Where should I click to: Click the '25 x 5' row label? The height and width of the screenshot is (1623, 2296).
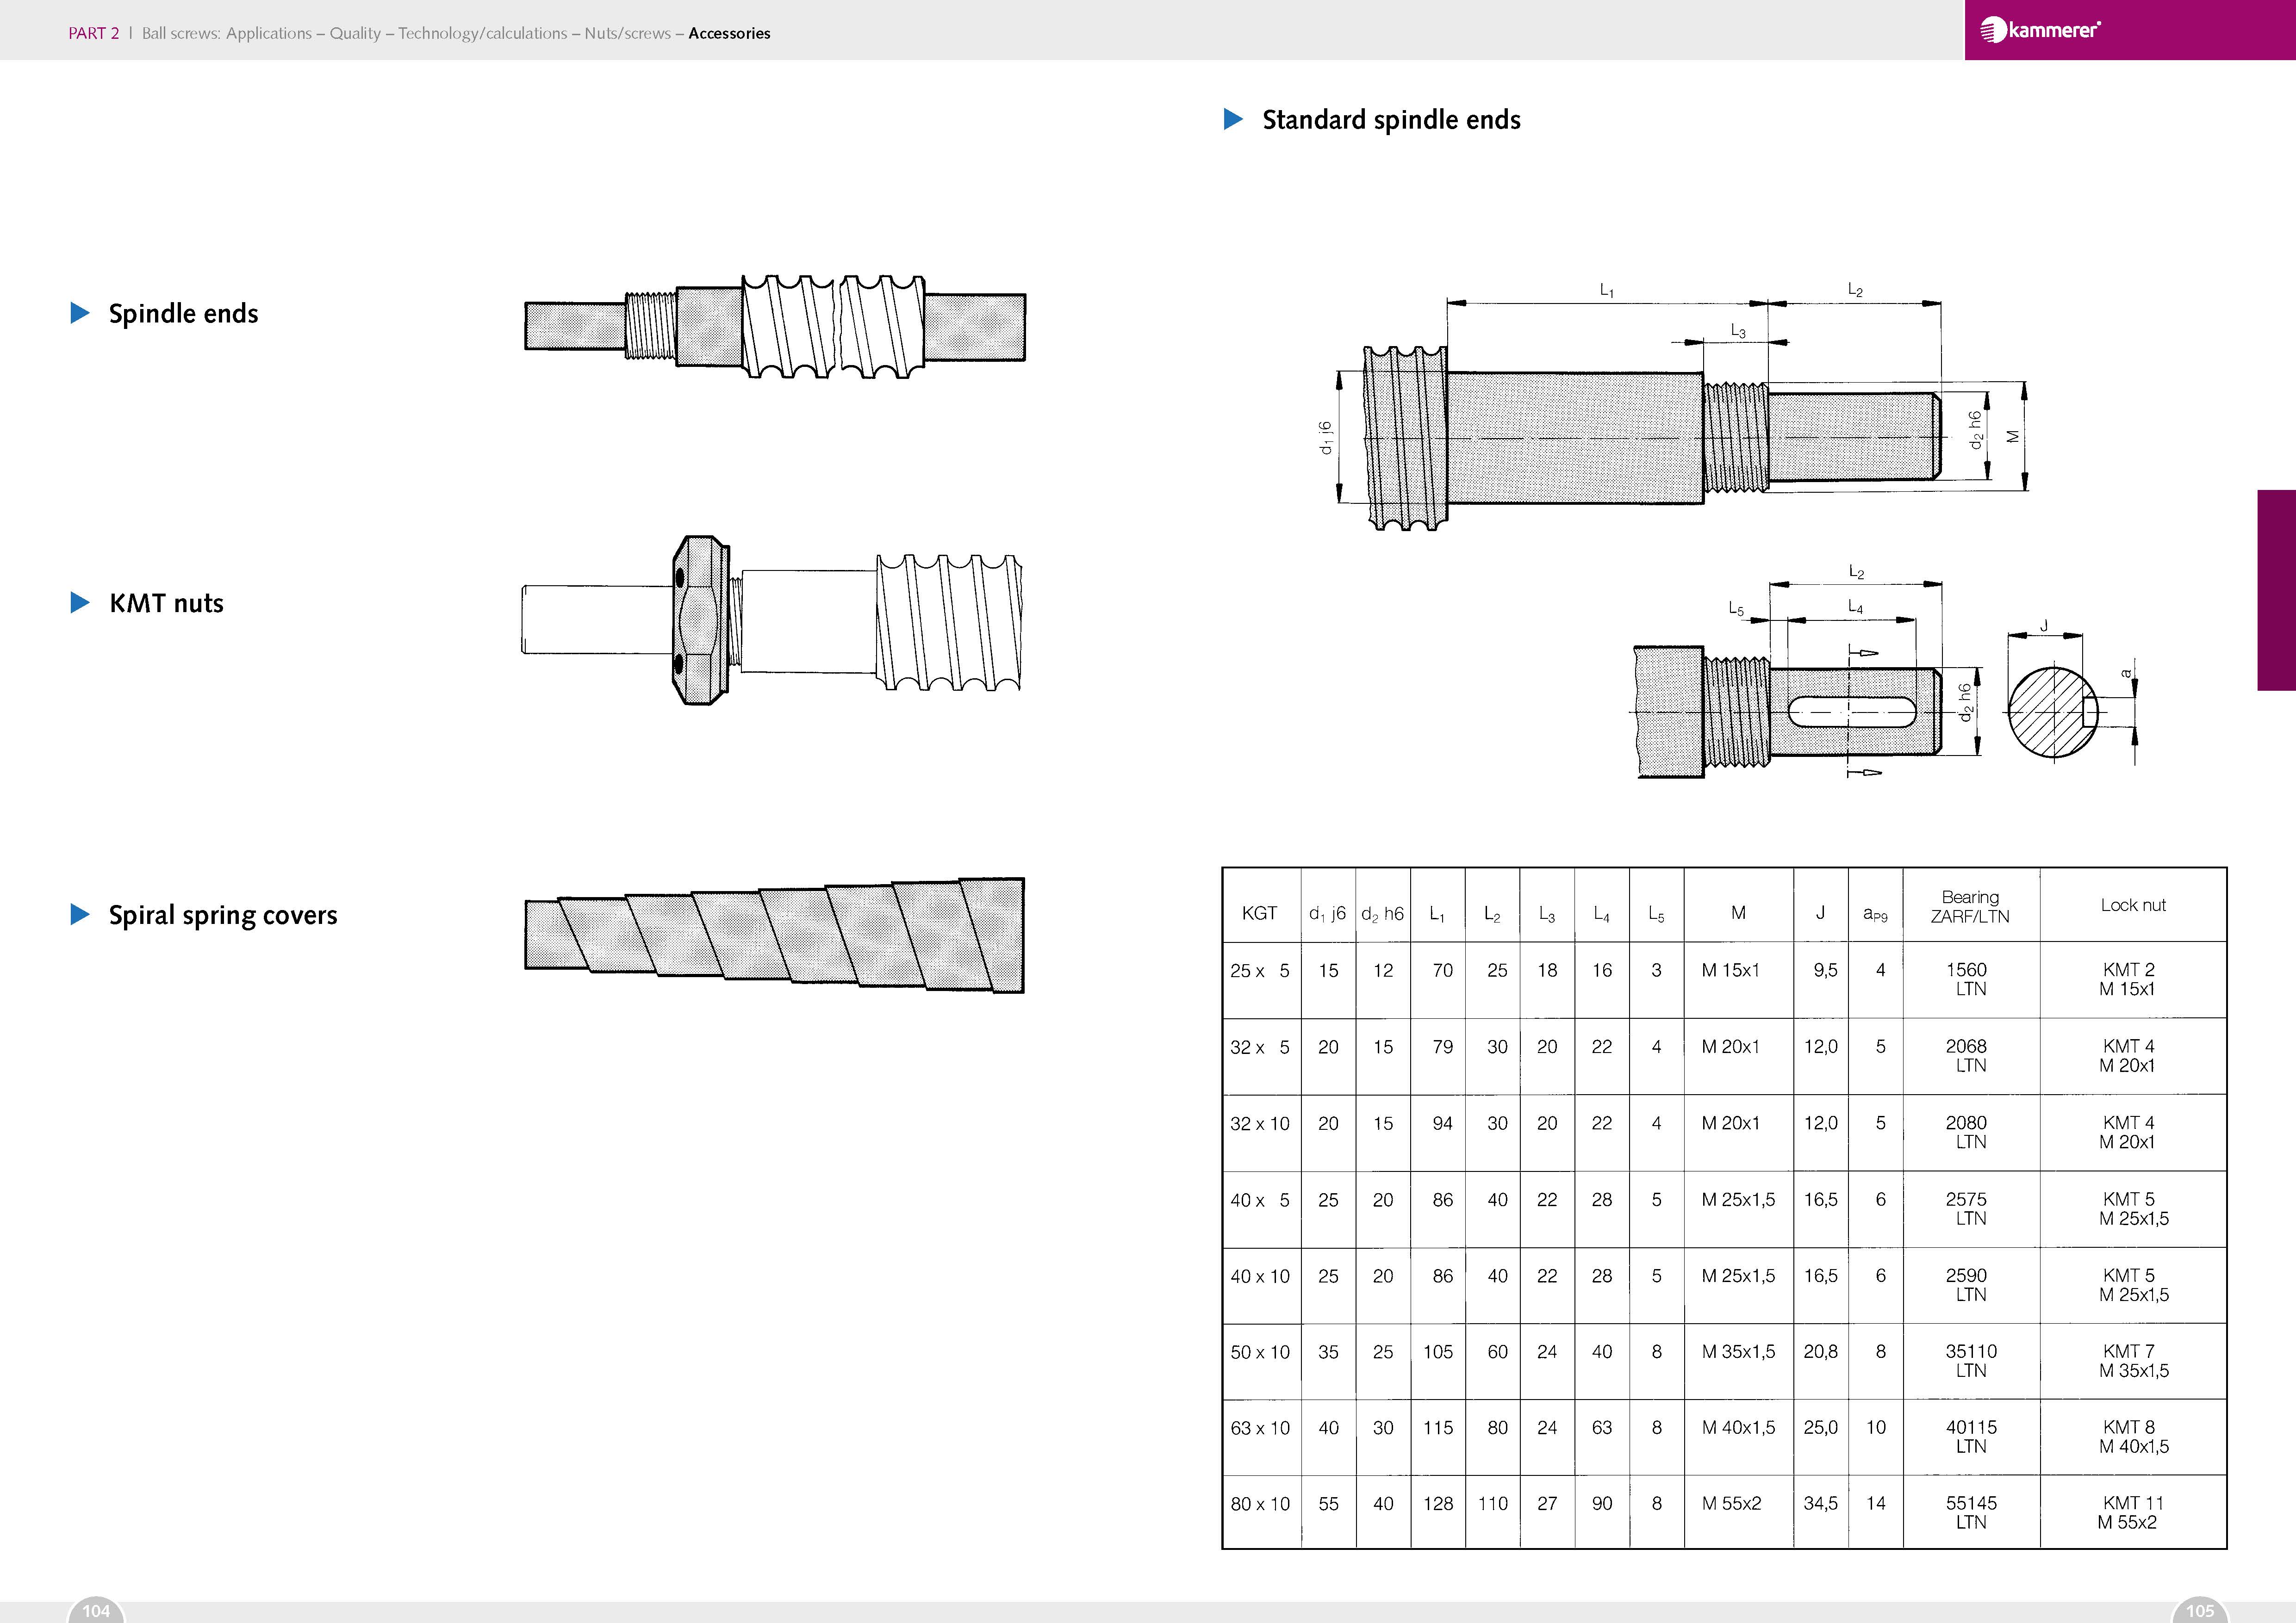(1260, 970)
